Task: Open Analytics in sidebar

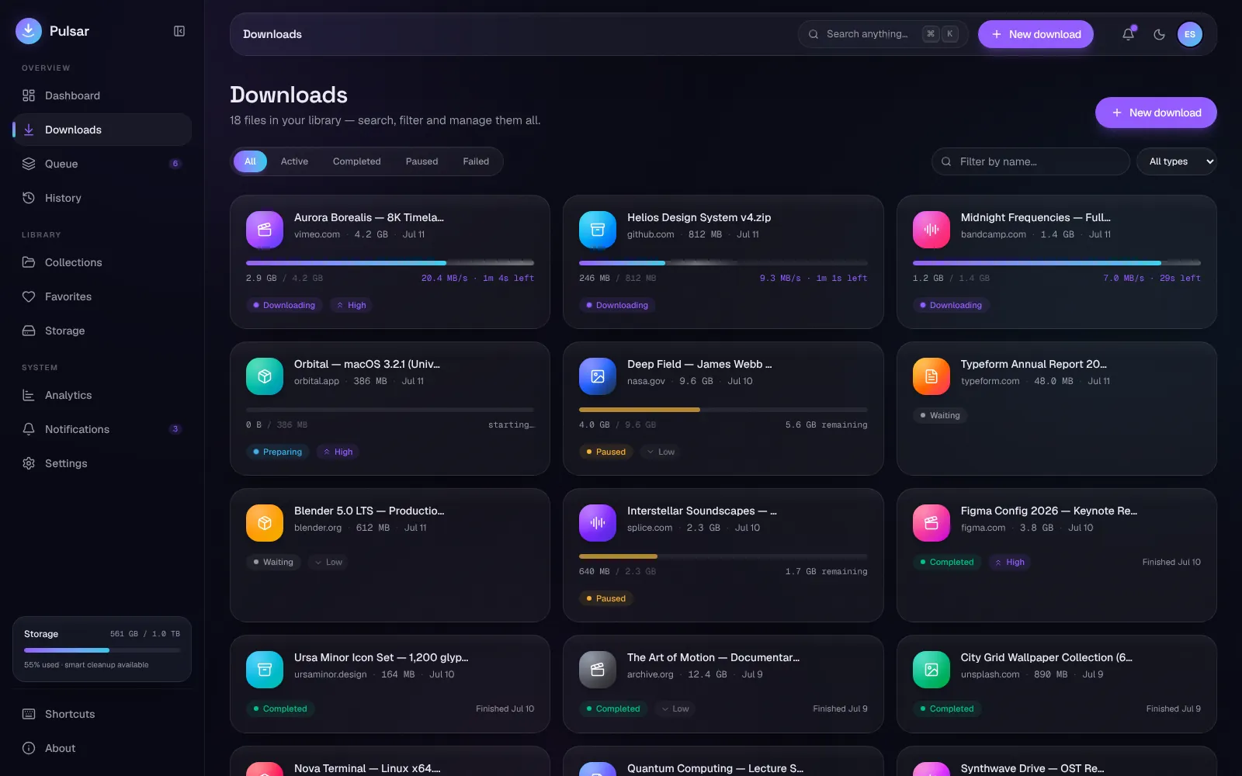Action: [102, 395]
